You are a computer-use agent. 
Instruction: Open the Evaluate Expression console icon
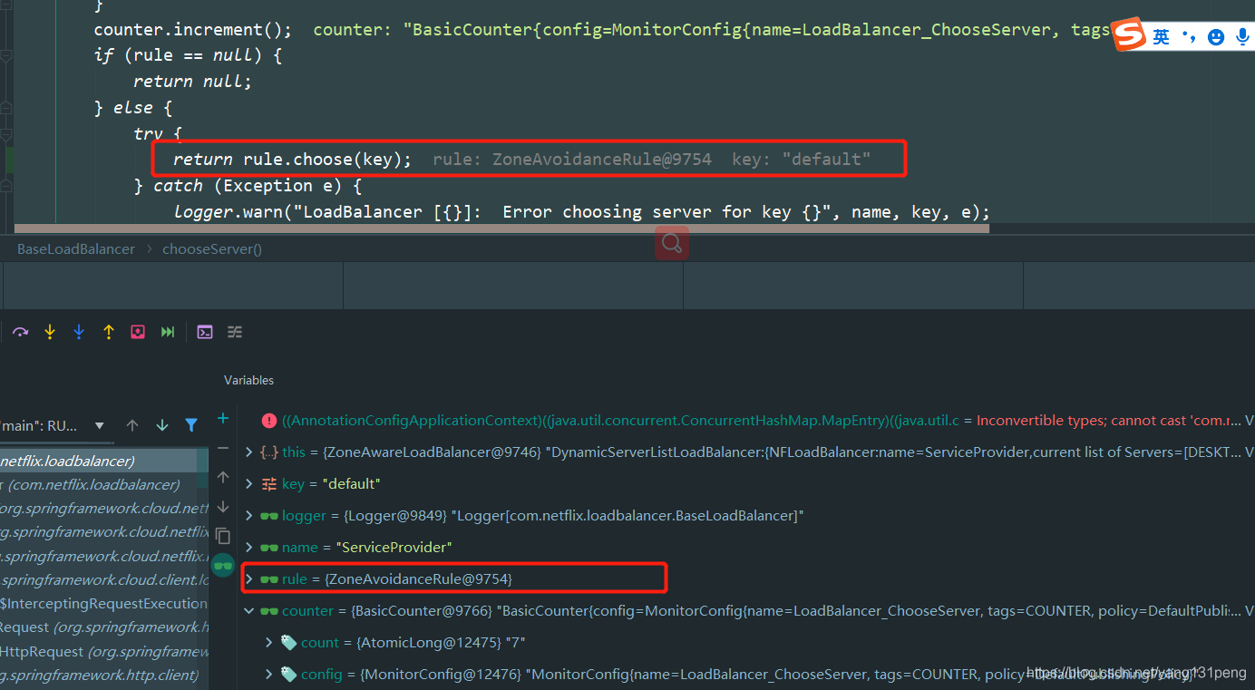(204, 331)
